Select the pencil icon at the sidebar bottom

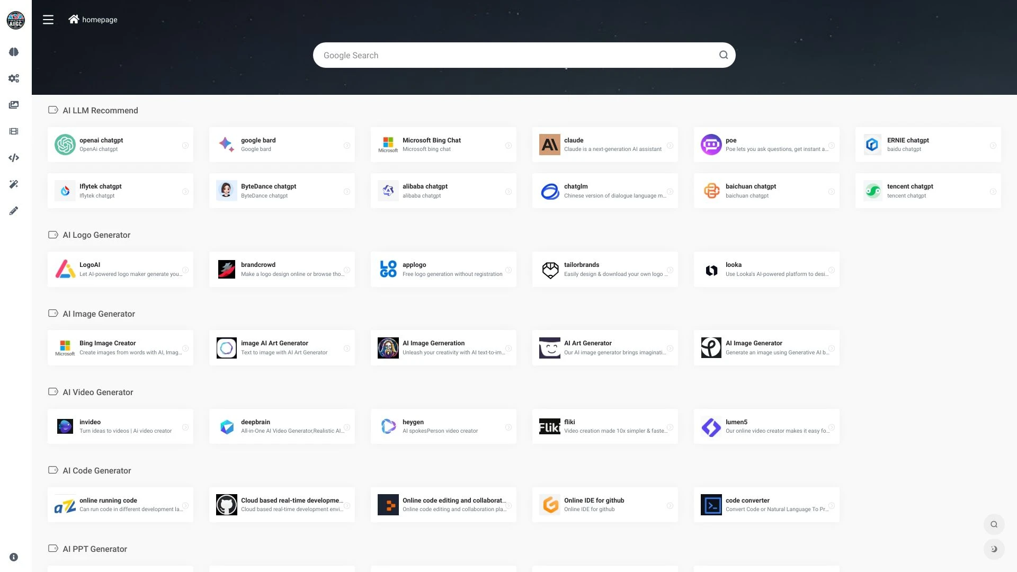(14, 210)
